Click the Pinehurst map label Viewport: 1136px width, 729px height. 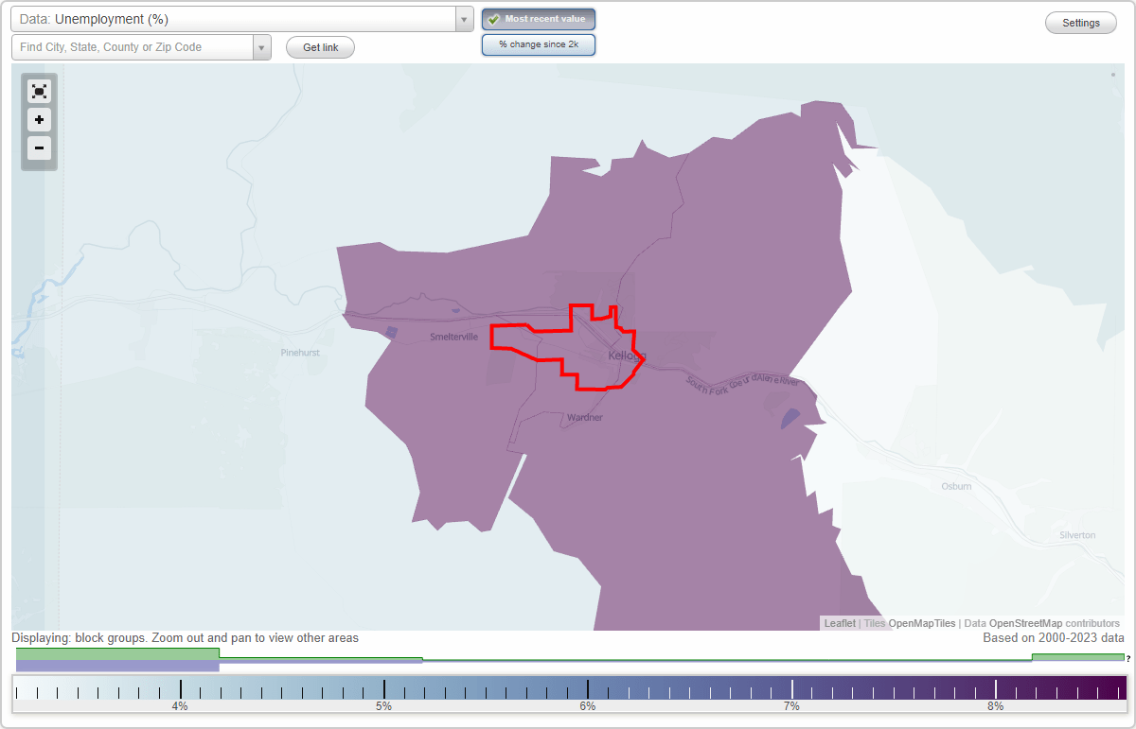tap(300, 353)
